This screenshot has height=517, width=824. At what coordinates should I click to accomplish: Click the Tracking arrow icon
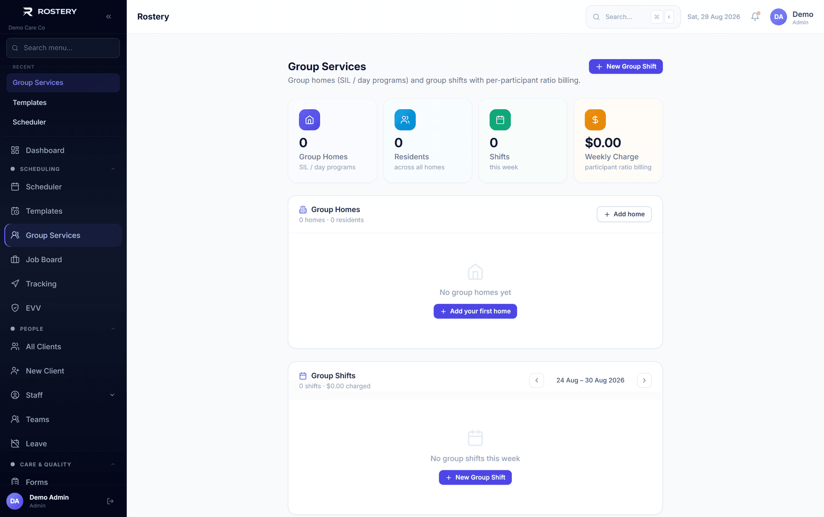(x=15, y=284)
